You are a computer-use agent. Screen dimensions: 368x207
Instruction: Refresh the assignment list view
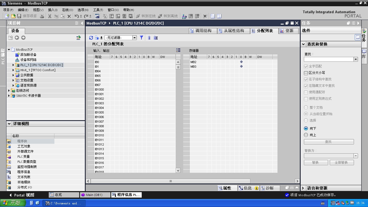tap(91, 38)
